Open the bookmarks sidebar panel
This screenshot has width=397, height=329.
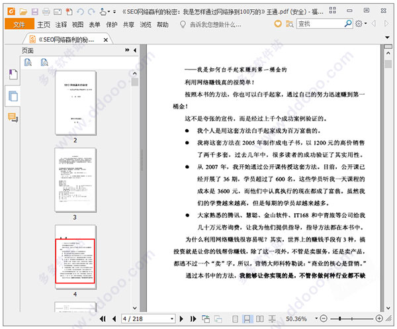[x=13, y=74]
